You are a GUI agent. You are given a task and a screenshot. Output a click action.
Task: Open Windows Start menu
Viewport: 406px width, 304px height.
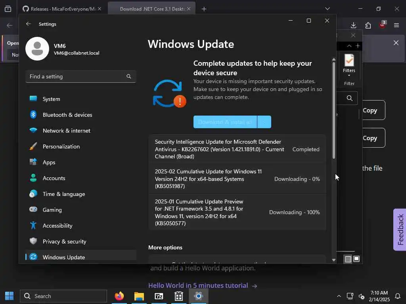10,296
